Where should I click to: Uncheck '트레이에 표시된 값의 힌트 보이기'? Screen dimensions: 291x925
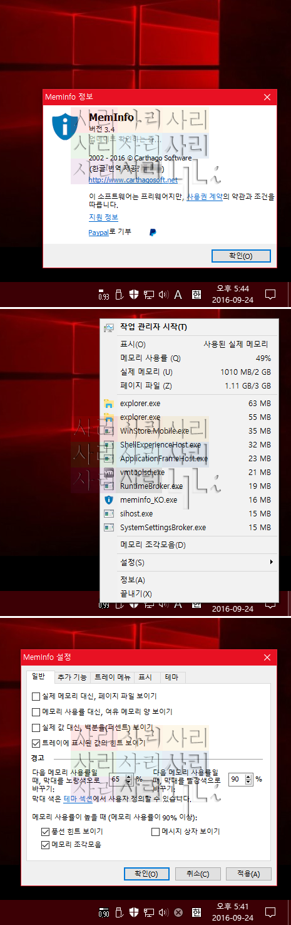[x=36, y=743]
